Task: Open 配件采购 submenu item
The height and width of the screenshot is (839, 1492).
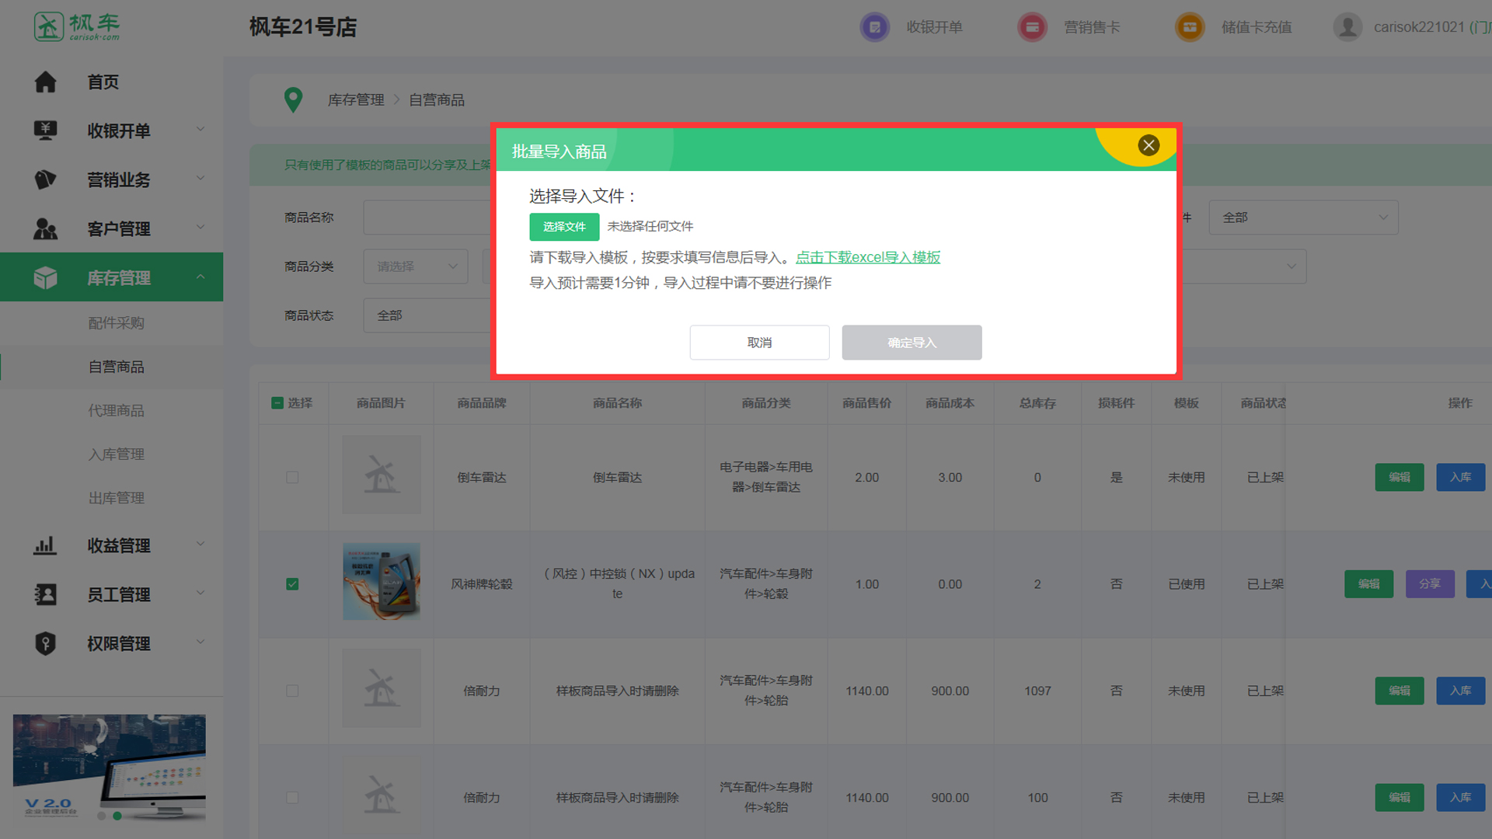Action: tap(117, 323)
